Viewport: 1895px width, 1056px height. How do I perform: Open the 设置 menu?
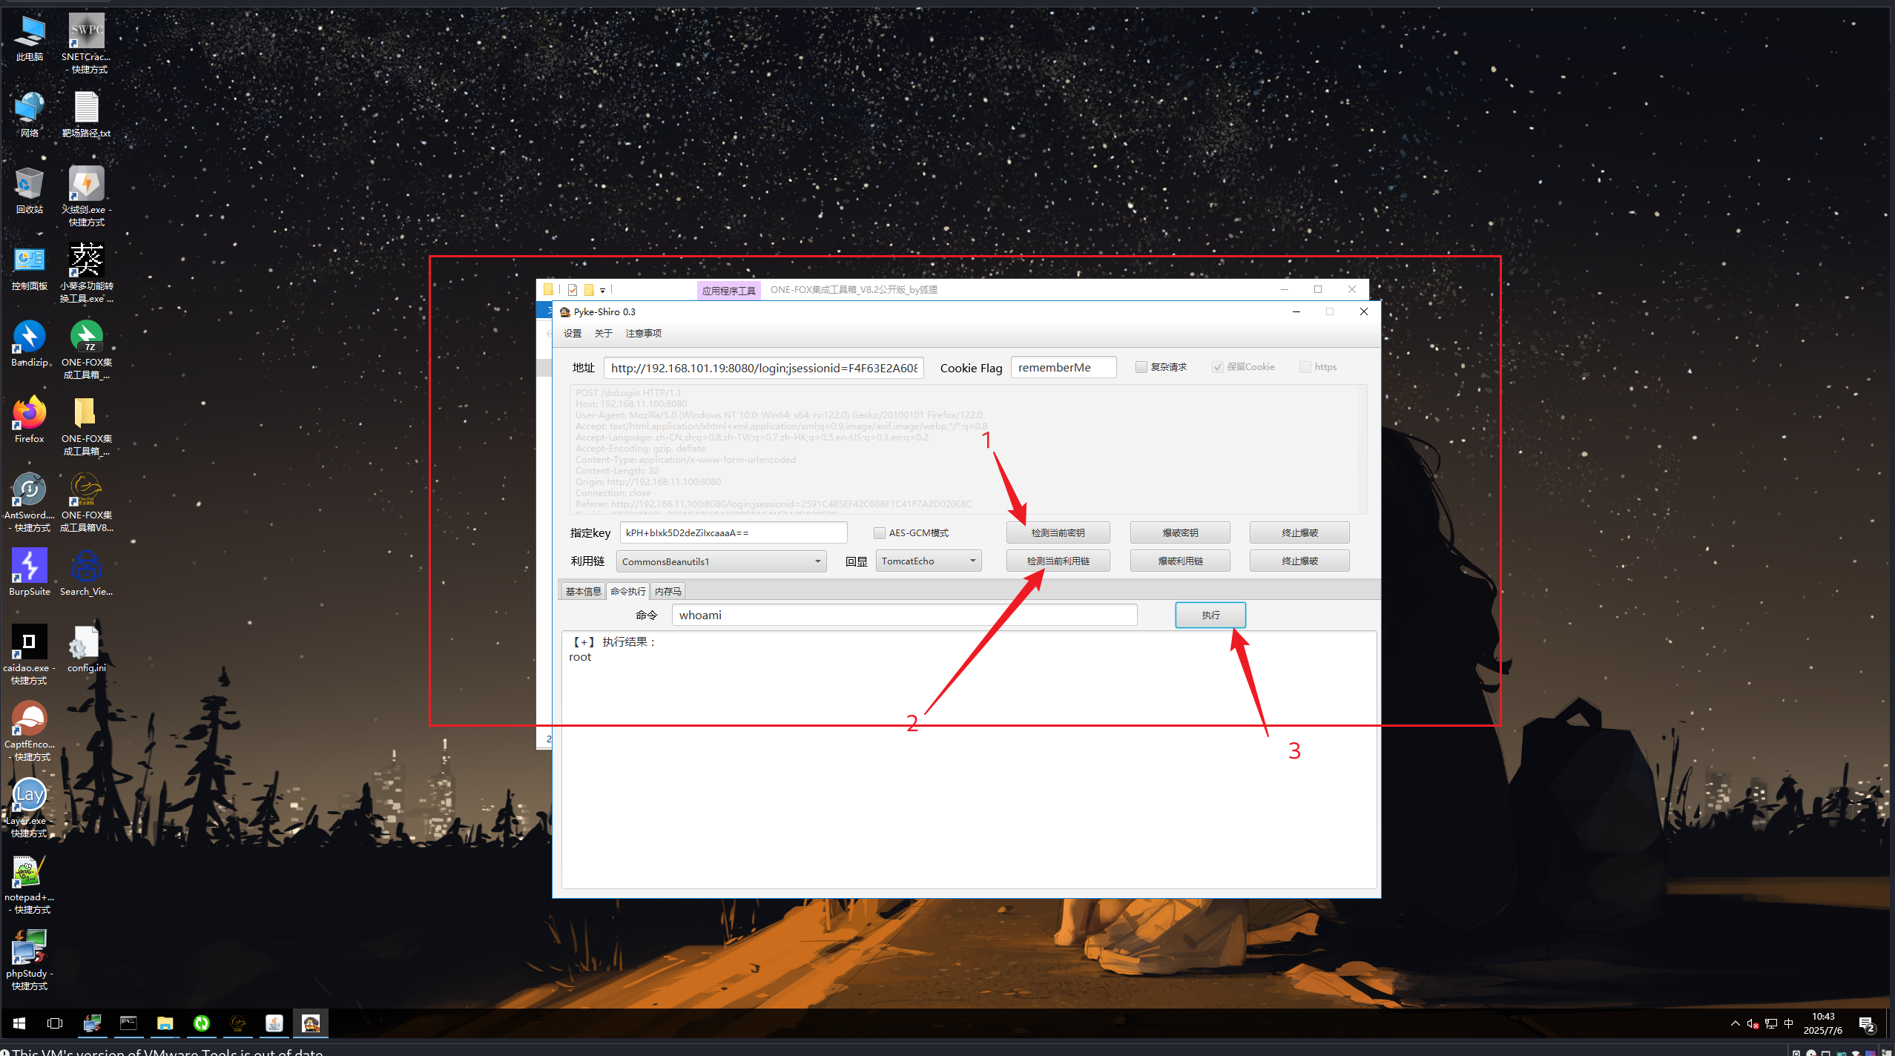pos(572,333)
